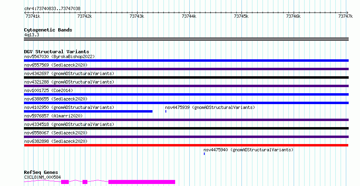The width and height of the screenshot is (360, 186).
Task: Click the purple nsv6558067 variant bar
Action: pos(186,137)
